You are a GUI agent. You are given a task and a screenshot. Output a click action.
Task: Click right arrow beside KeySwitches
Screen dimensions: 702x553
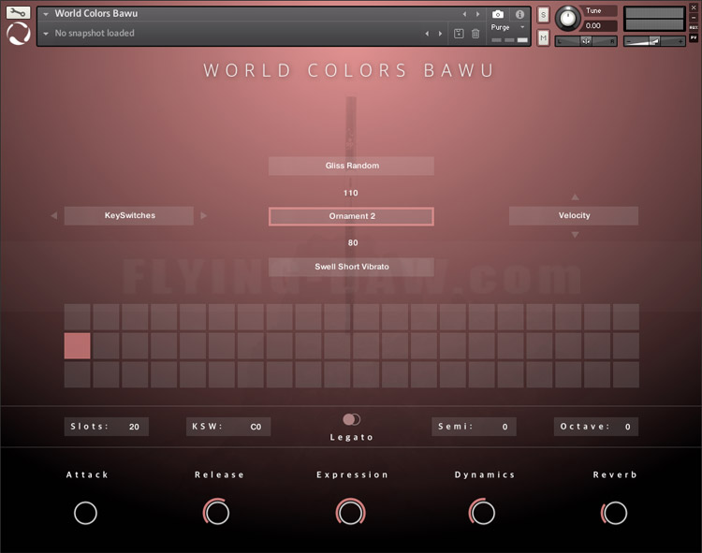tap(204, 215)
